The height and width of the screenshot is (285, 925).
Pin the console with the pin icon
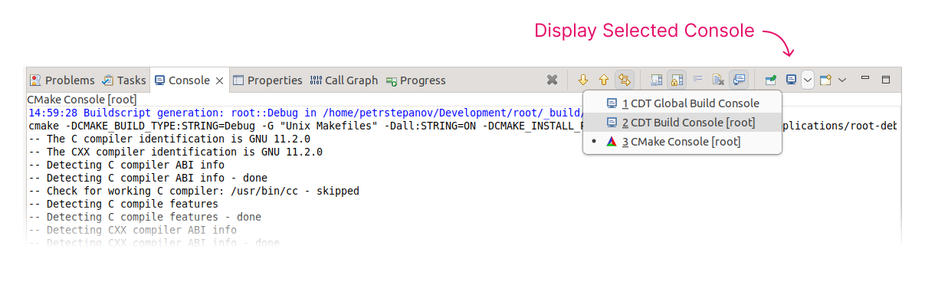click(x=771, y=80)
